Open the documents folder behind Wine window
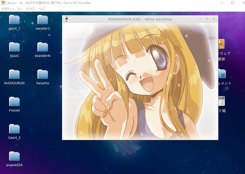The width and height of the screenshot is (245, 174). 222,74
